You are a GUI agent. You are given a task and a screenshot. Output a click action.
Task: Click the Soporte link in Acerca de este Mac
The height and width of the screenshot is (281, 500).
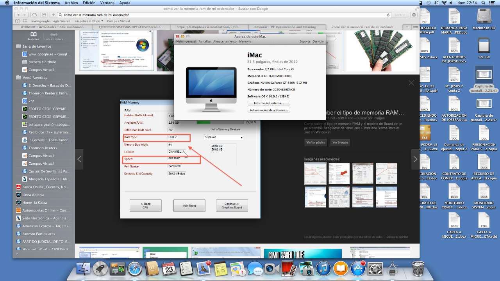305,41
